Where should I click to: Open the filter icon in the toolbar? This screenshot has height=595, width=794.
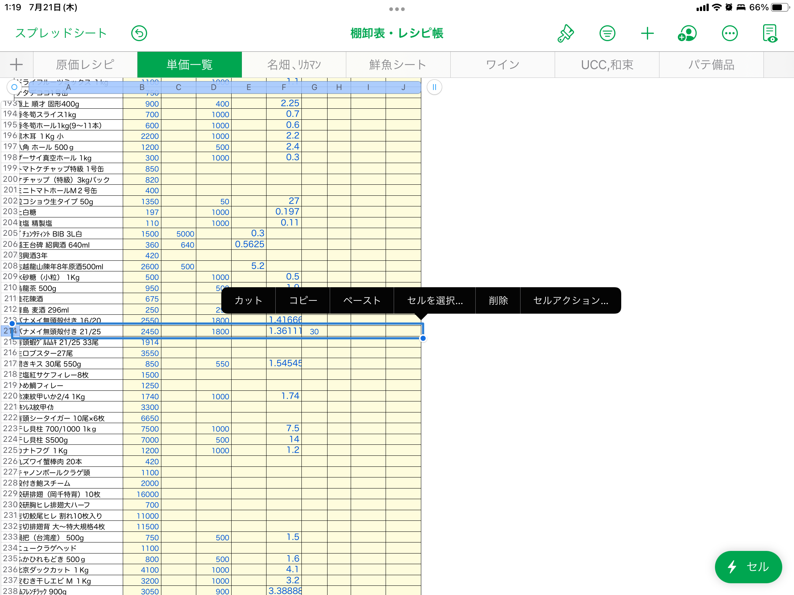click(x=607, y=33)
